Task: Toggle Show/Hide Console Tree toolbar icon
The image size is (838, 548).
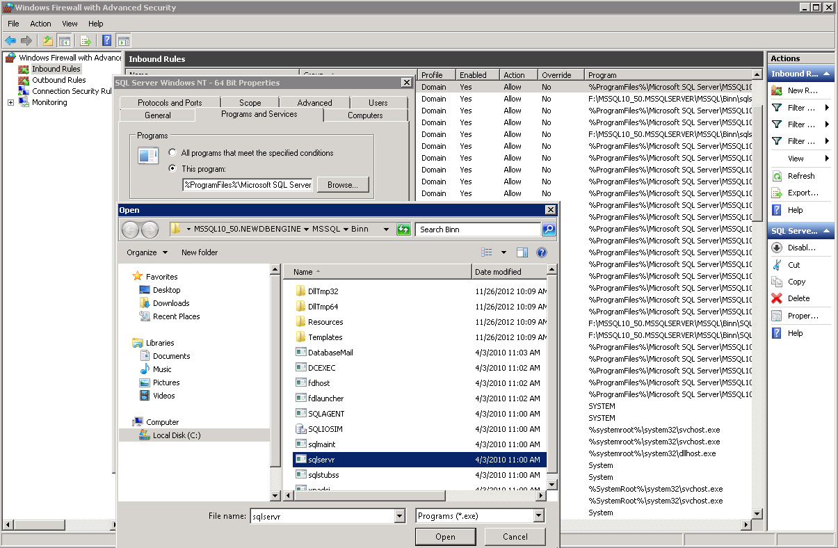Action: pos(64,40)
